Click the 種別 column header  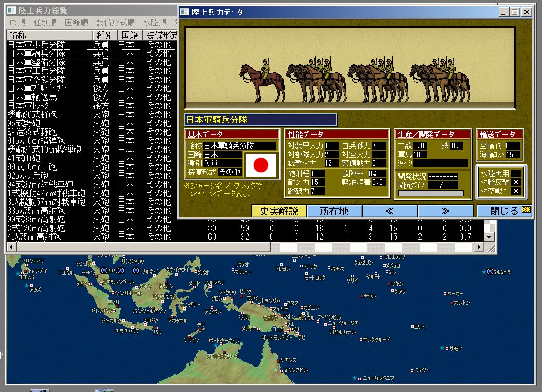pos(105,35)
